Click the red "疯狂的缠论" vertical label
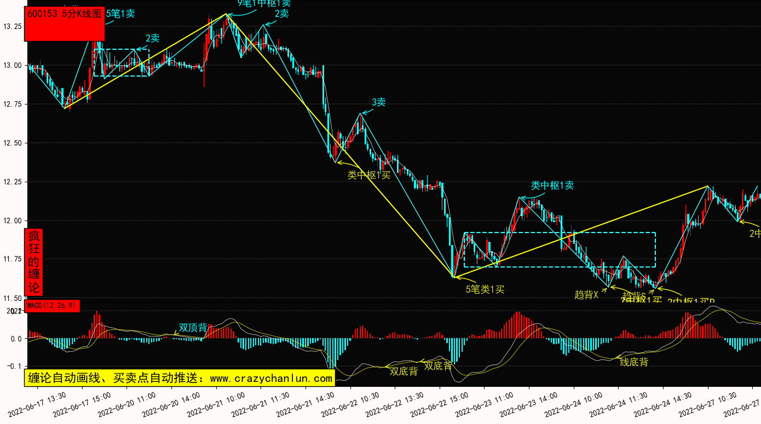The height and width of the screenshot is (424, 761). (x=34, y=262)
